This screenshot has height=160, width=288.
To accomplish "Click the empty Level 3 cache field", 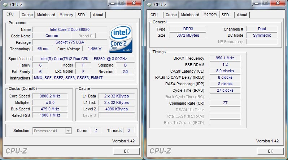I will click(117, 115).
